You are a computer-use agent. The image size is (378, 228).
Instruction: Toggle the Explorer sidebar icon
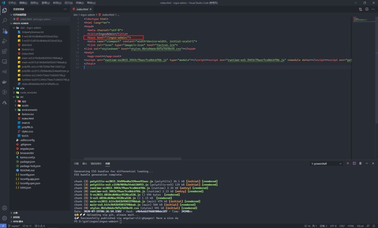4,10
